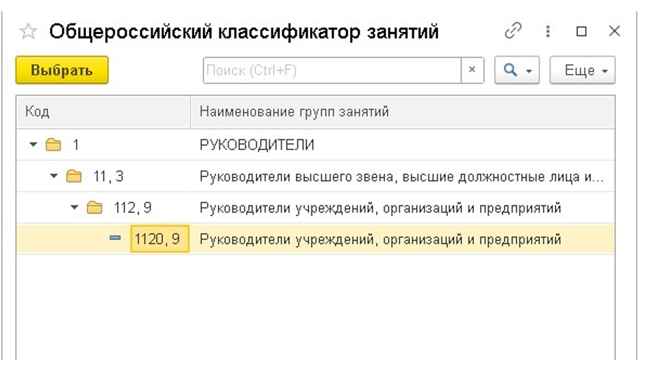Click the Код column header
Screen dimensions: 654x372
pyautogui.click(x=37, y=112)
